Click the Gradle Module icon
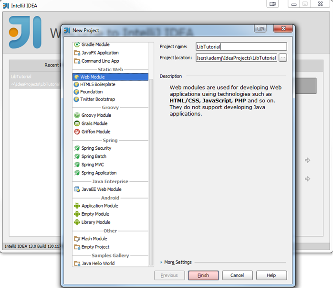 pyautogui.click(x=77, y=44)
